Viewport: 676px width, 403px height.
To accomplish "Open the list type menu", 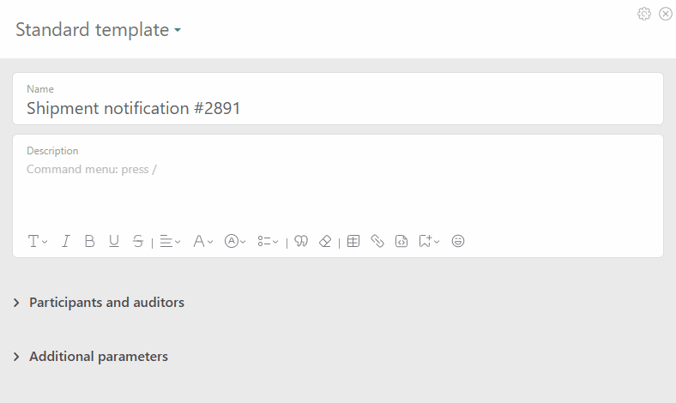I will 268,242.
